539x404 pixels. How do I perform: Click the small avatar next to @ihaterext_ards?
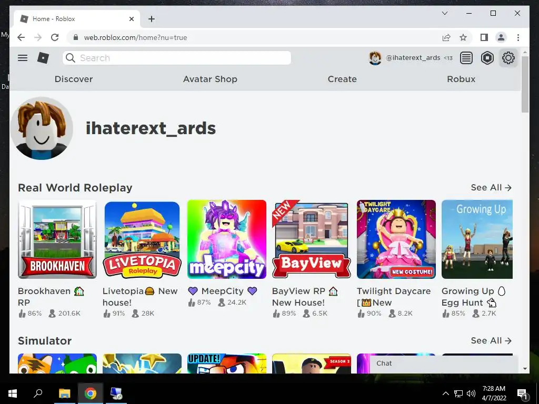[x=375, y=58]
